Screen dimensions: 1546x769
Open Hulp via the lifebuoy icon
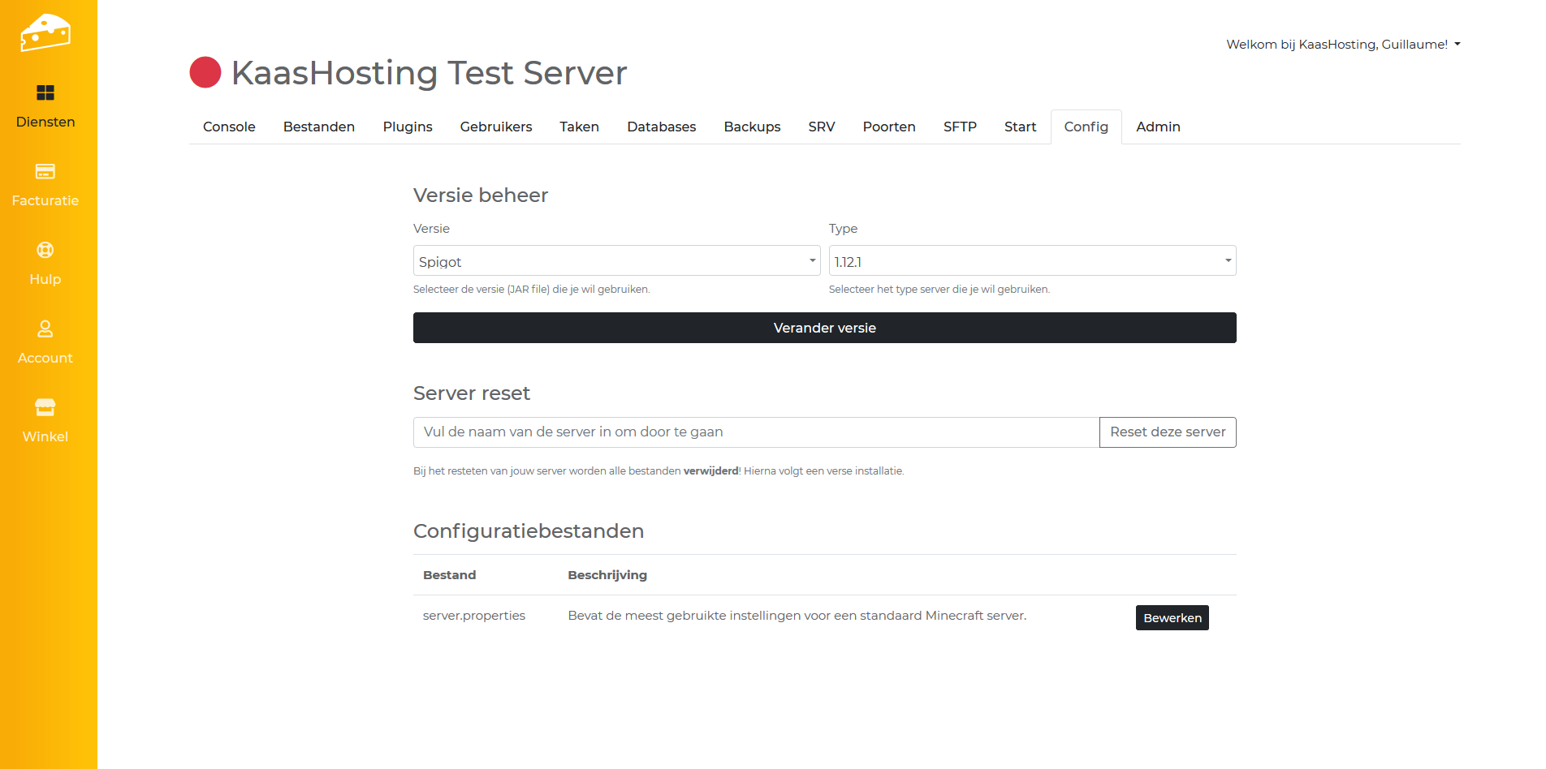pyautogui.click(x=45, y=250)
